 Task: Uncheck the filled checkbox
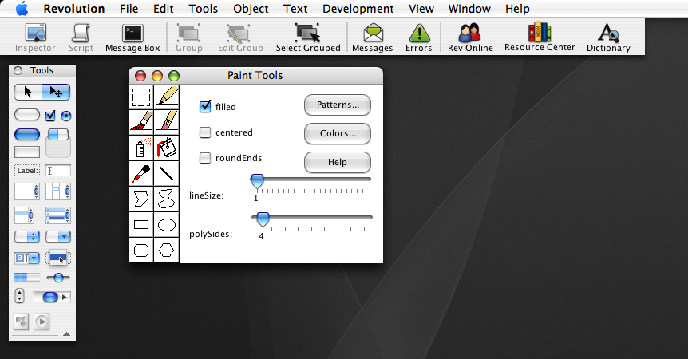(x=205, y=106)
